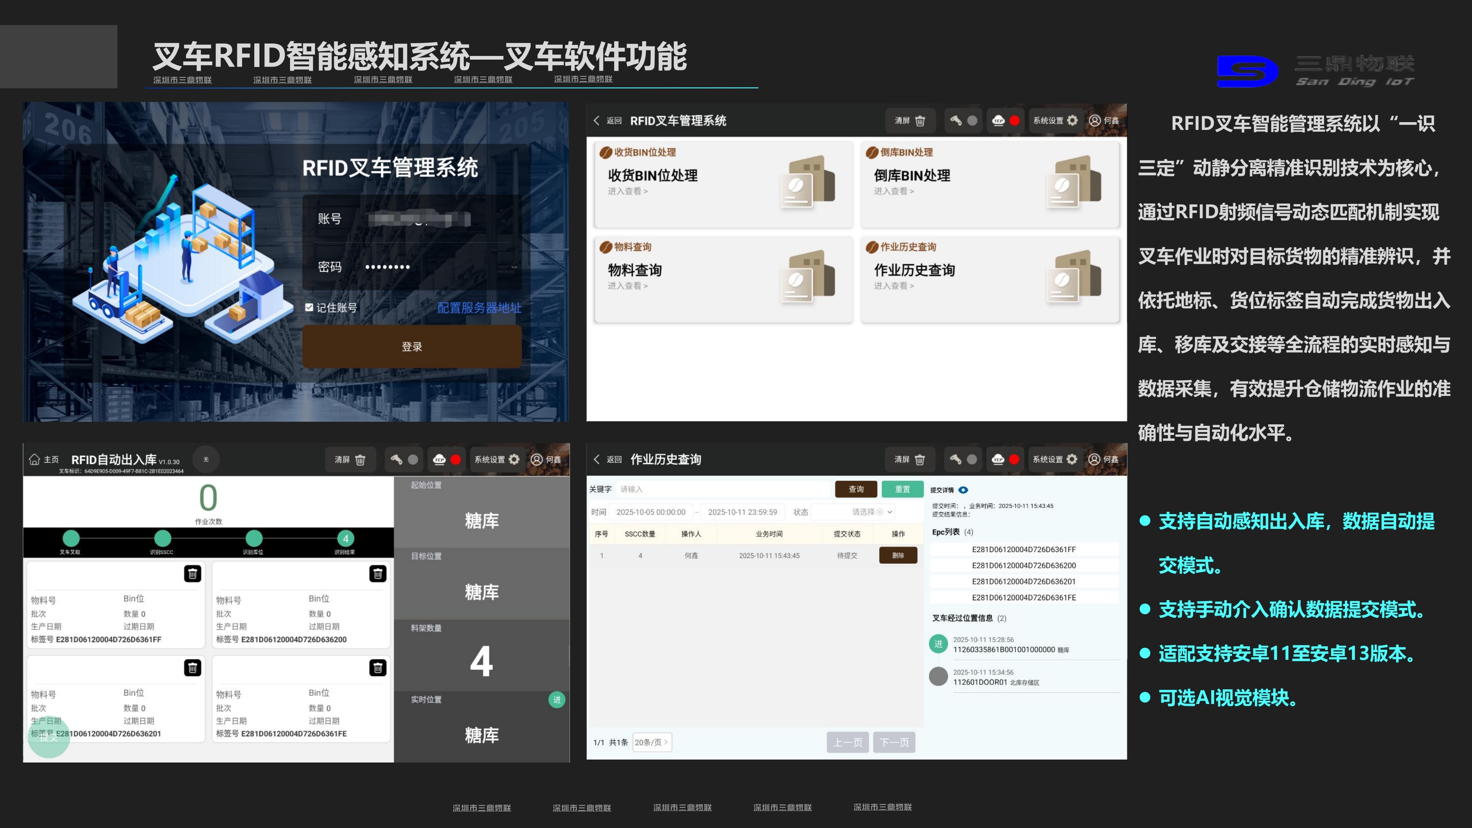Image resolution: width=1472 pixels, height=828 pixels.
Task: Click the trash icon on the first 物料号 card
Action: coord(192,574)
